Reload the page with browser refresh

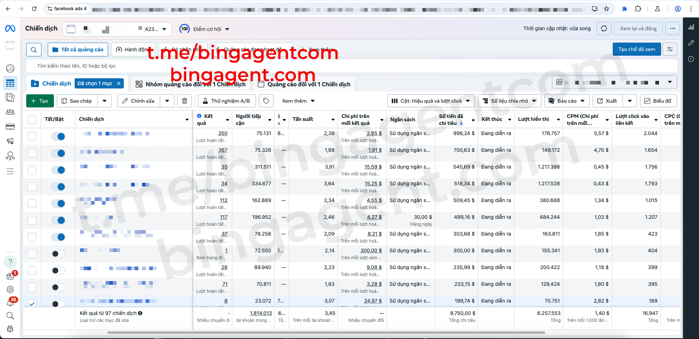34,9
